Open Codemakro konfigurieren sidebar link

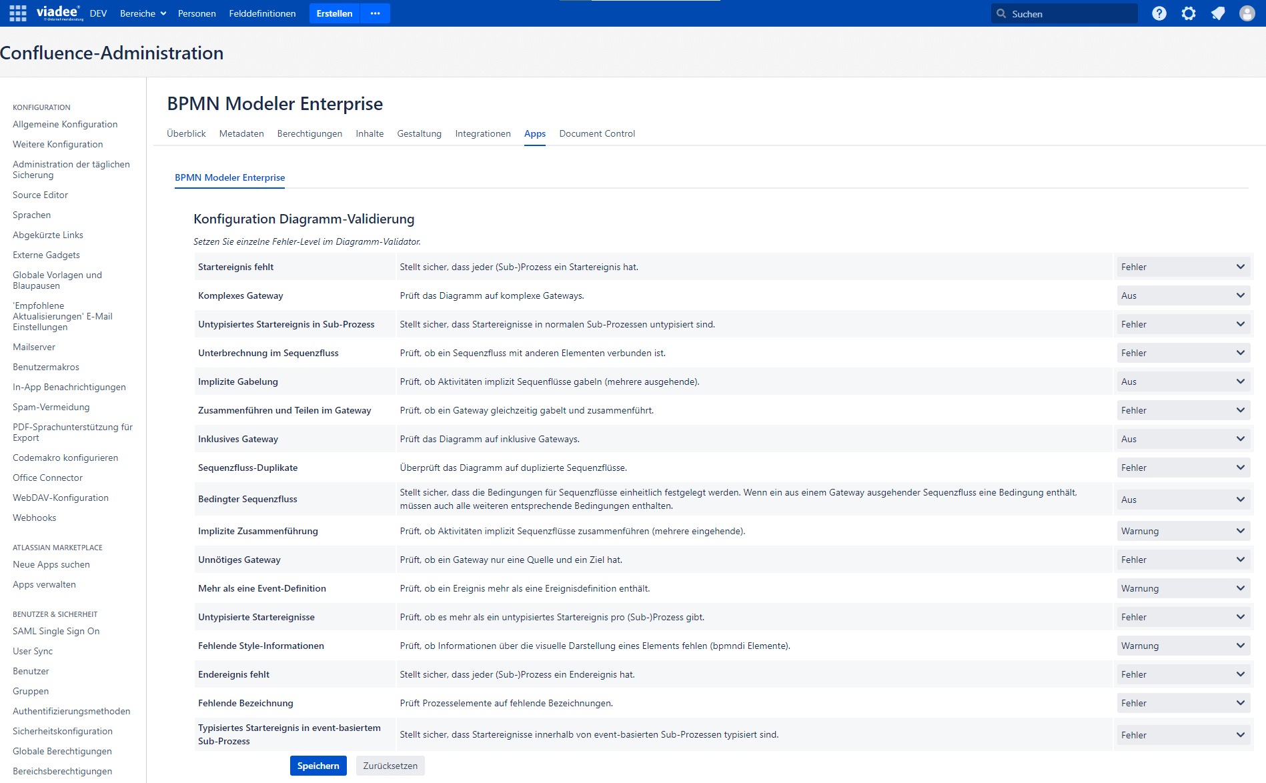tap(65, 458)
